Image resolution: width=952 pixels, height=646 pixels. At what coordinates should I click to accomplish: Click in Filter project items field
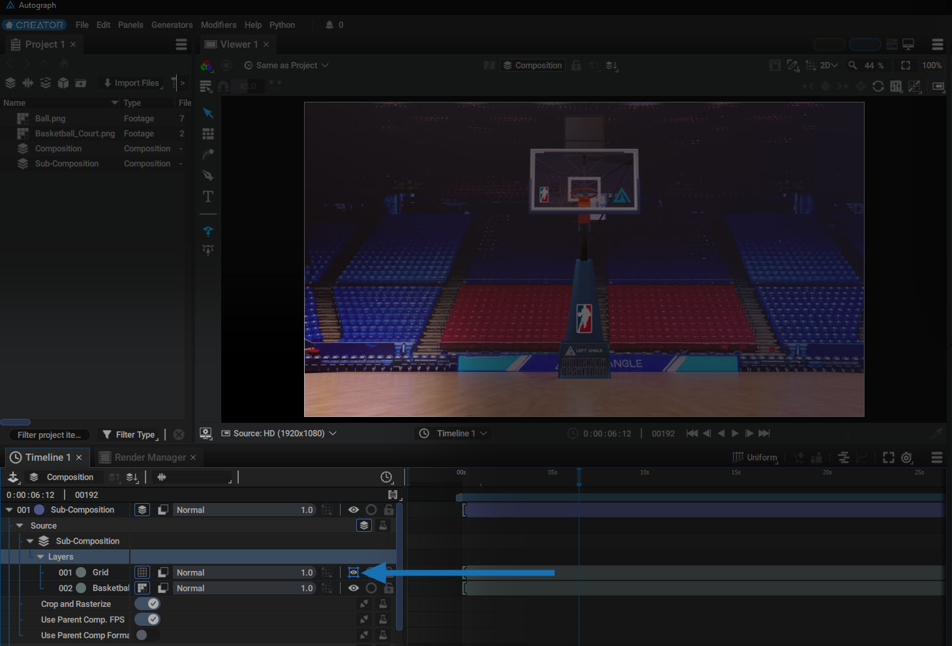point(50,435)
